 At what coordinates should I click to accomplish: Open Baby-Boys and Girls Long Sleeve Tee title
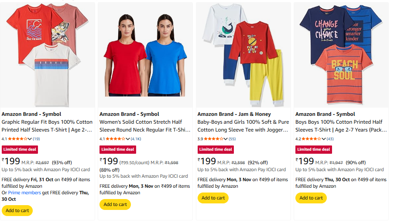click(x=243, y=126)
